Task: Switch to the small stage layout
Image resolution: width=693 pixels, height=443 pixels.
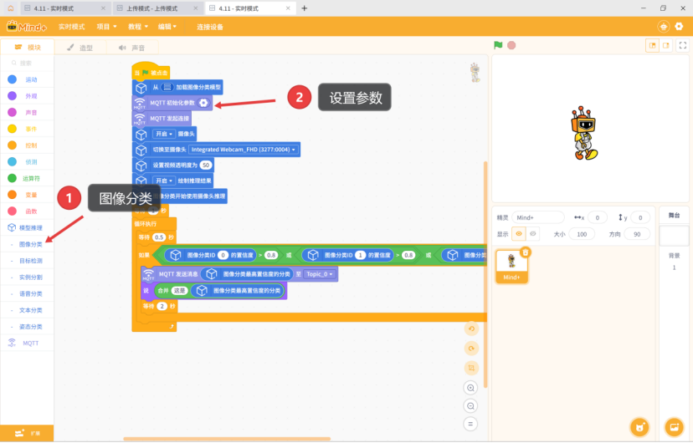Action: [652, 45]
